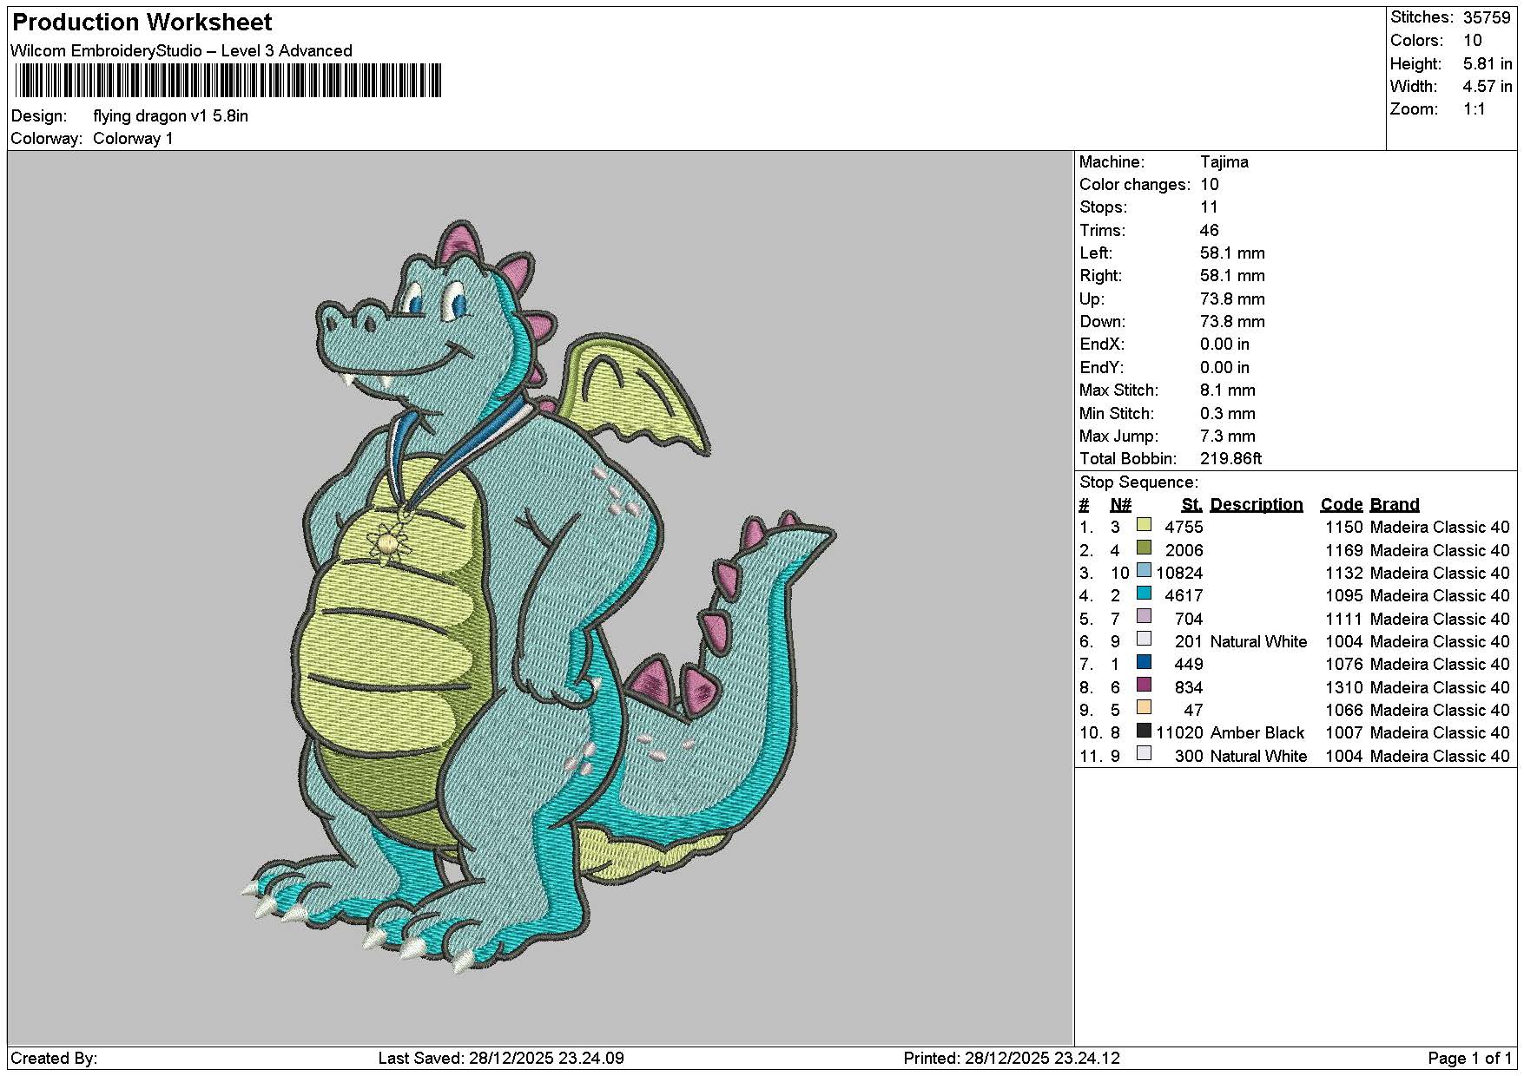The image size is (1524, 1076).
Task: Click the 'N#' column header
Action: [1120, 504]
